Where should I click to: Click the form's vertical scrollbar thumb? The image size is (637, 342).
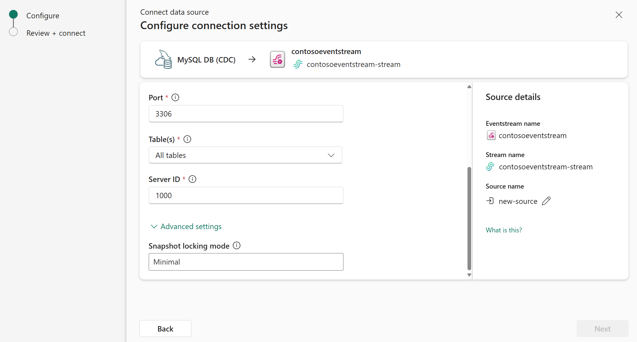point(469,219)
